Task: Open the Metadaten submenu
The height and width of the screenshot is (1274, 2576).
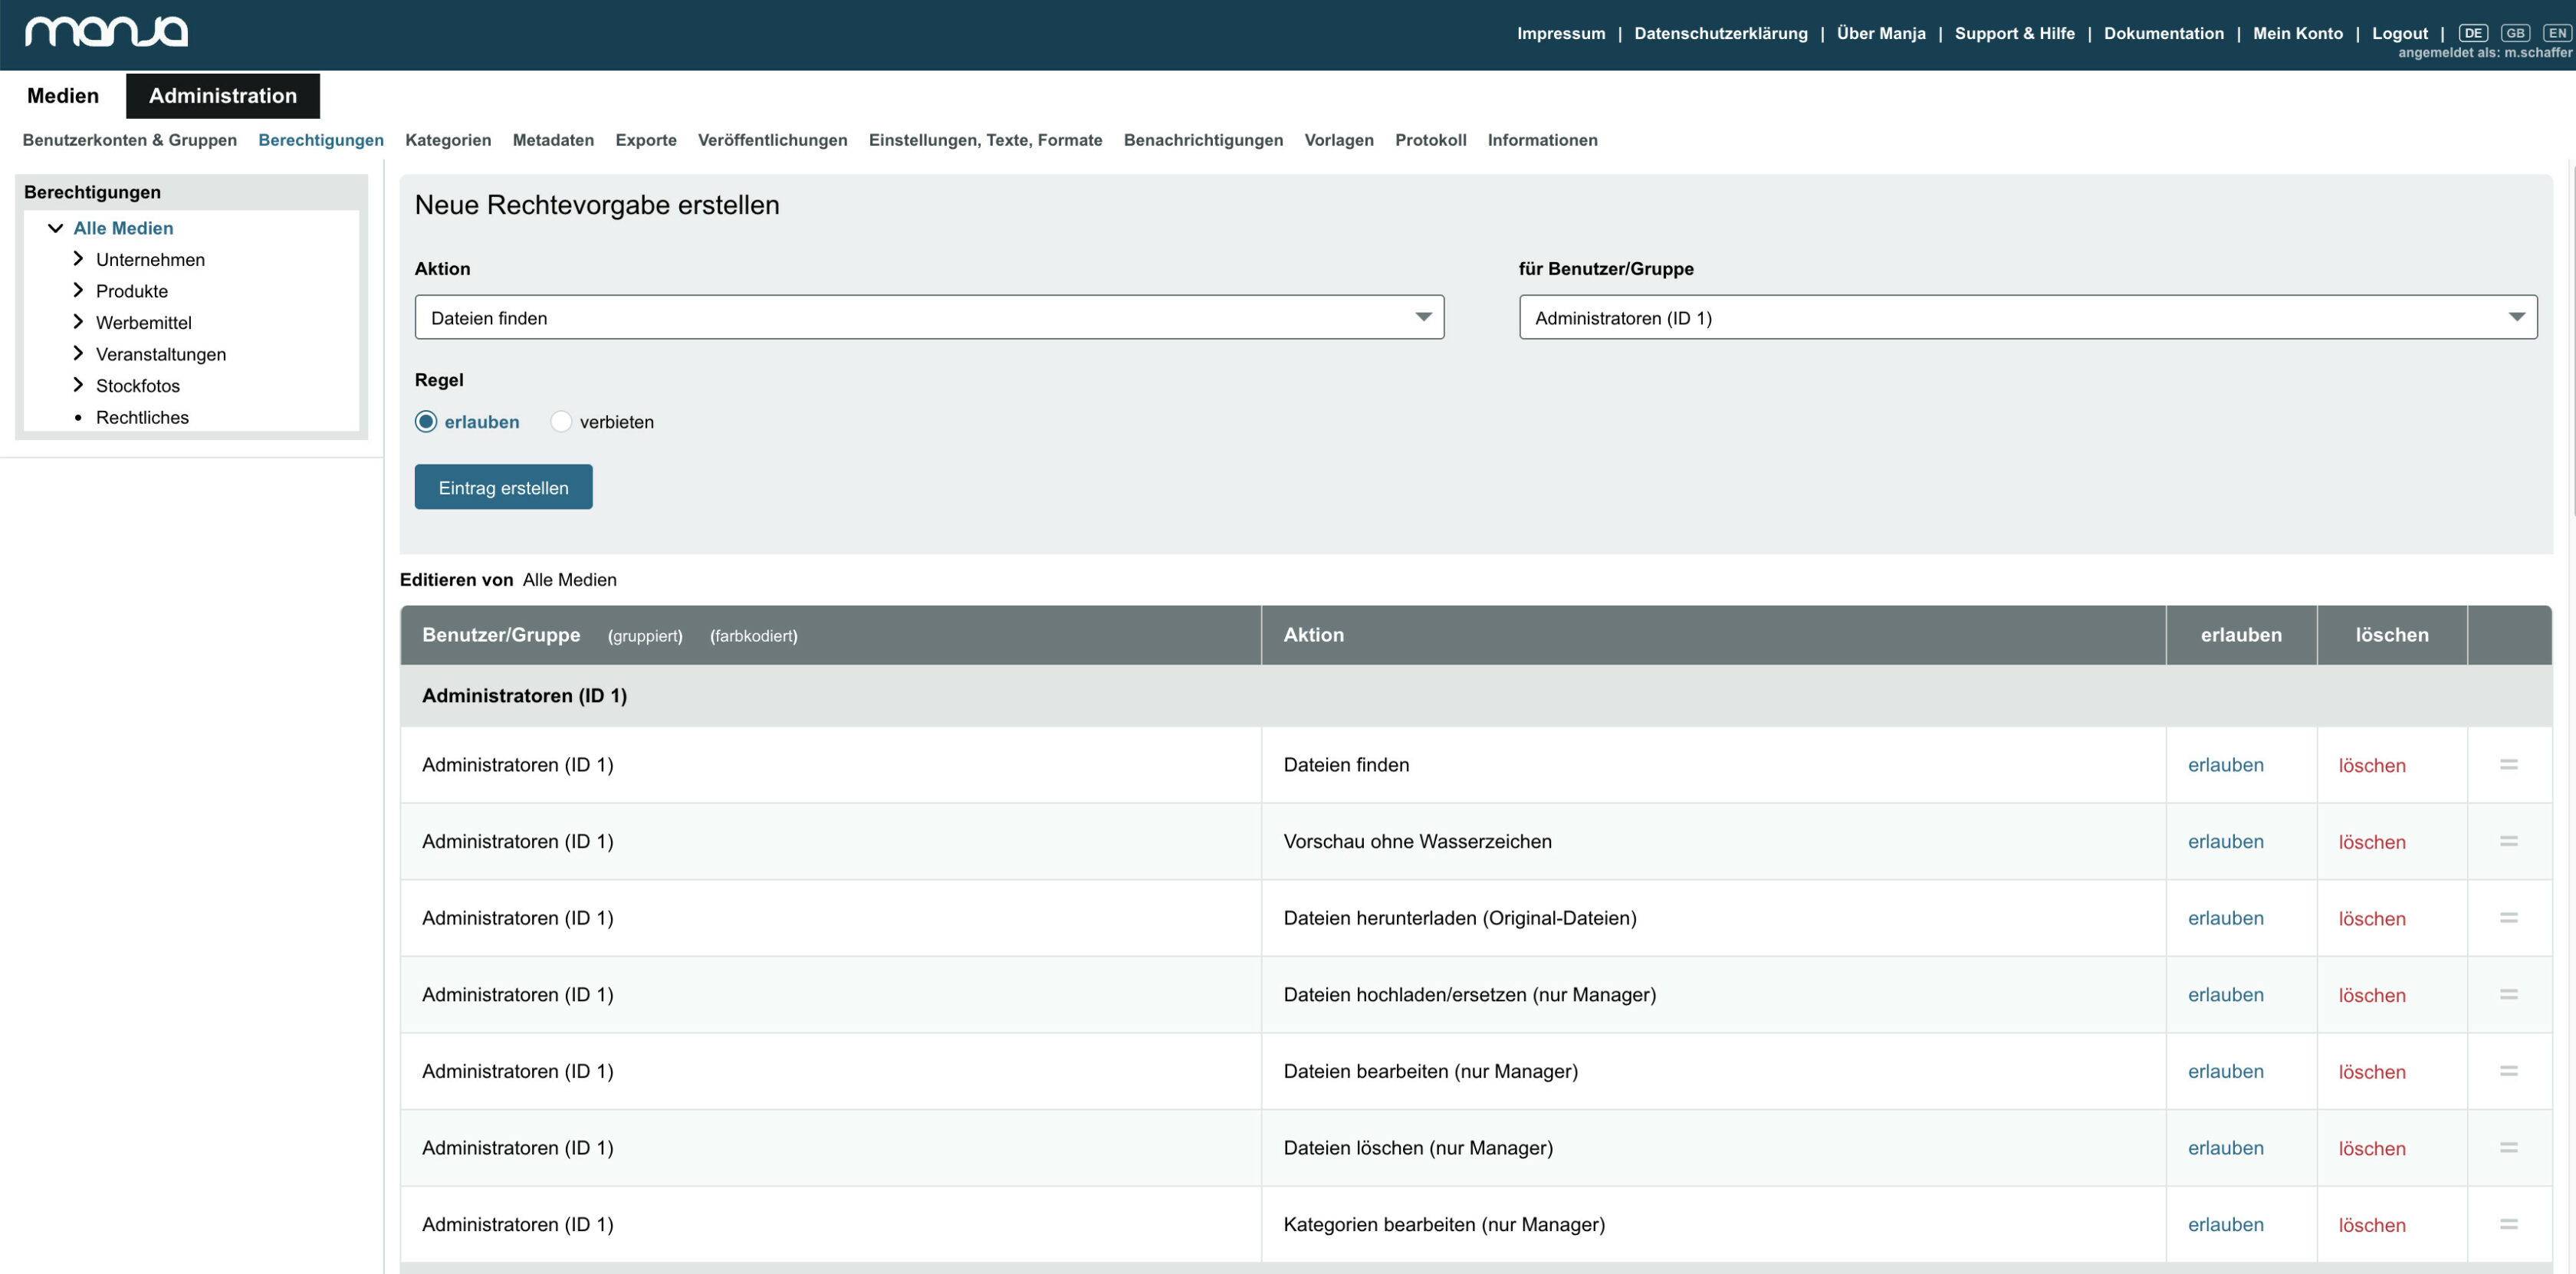Action: 553,140
